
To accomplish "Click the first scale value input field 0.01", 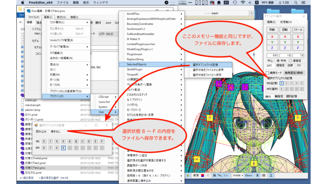I will point(272,55).
